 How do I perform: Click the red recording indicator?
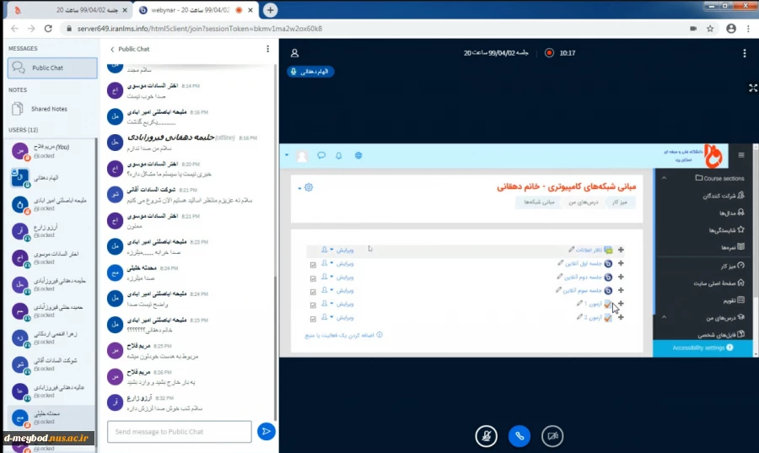click(x=549, y=53)
